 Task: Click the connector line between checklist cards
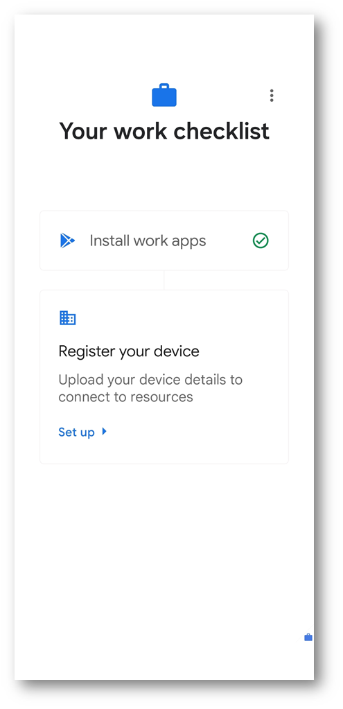click(164, 281)
